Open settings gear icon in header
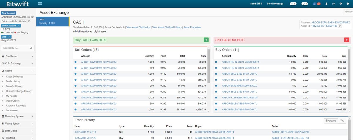Screen dimensions: 353x140 341,4
